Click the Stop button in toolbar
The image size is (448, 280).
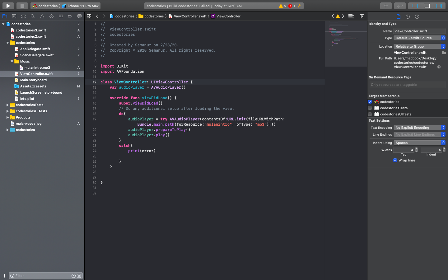[22, 6]
